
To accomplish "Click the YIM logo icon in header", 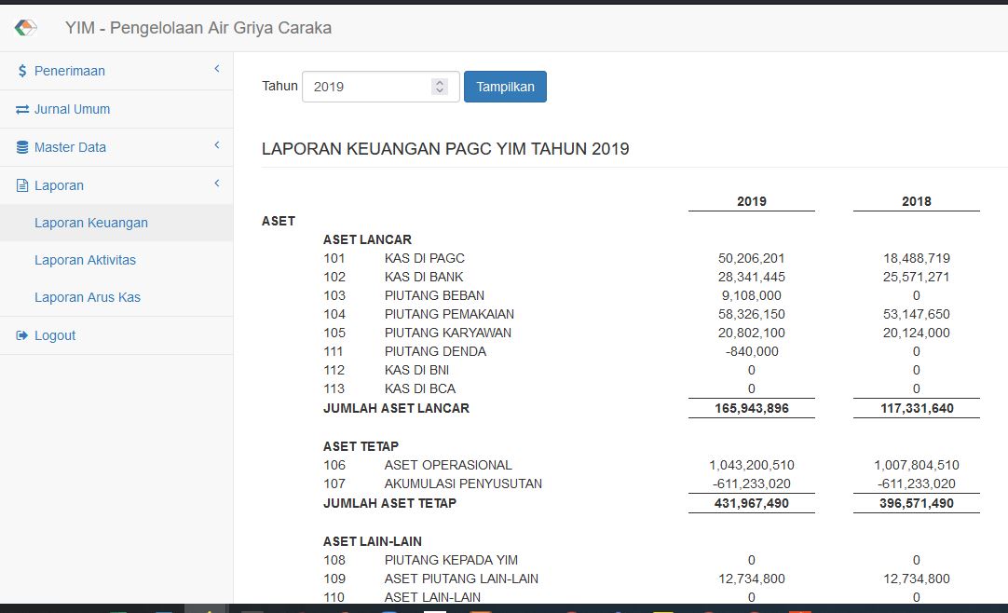I will [26, 28].
